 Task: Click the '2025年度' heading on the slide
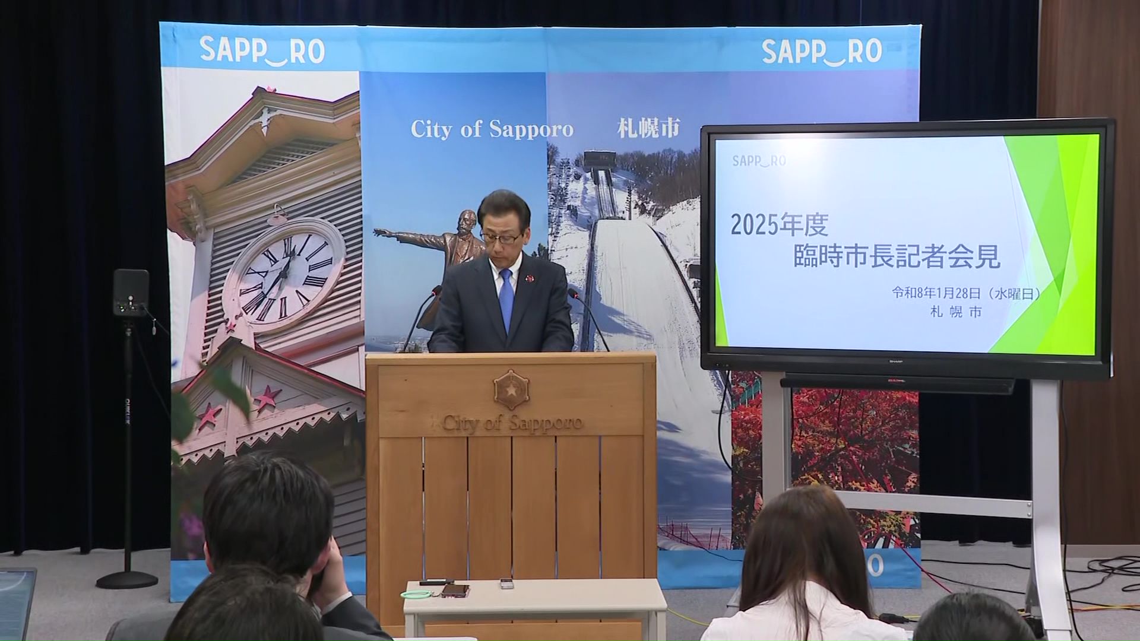[779, 225]
